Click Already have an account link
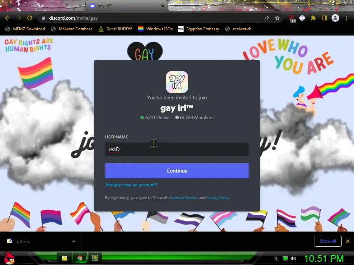The height and width of the screenshot is (265, 354). click(131, 185)
